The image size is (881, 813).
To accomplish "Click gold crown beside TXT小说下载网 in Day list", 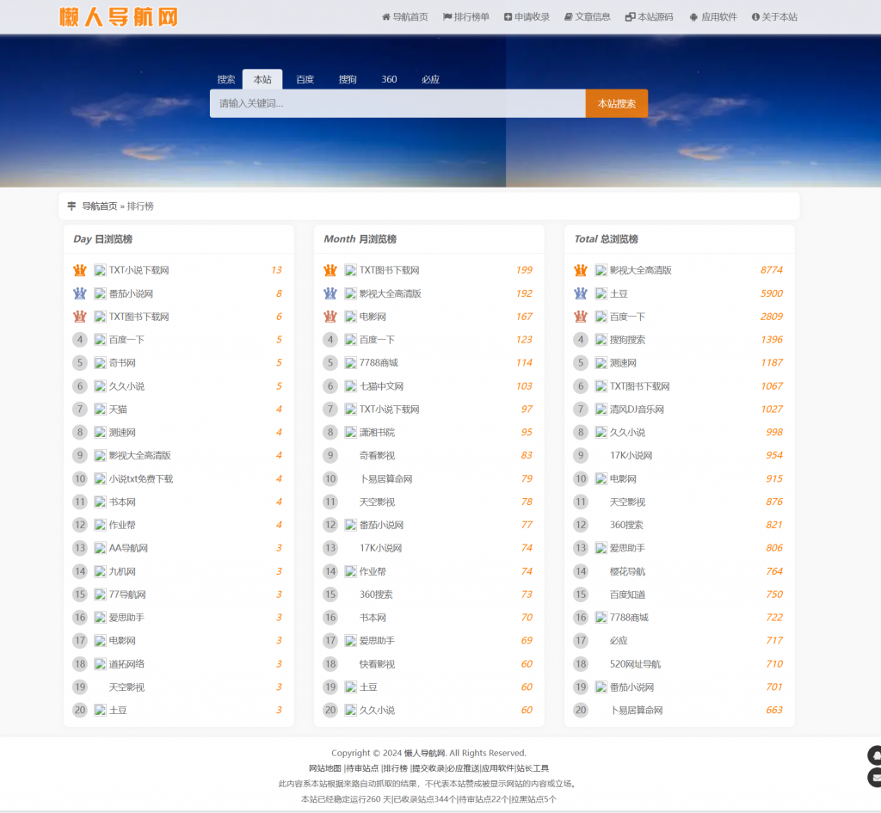I will point(80,270).
